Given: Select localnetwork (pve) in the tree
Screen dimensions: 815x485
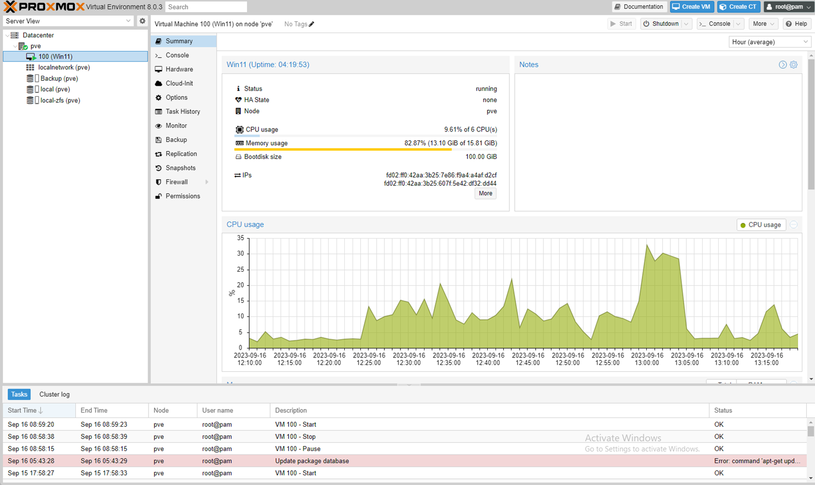Looking at the screenshot, I should click(x=64, y=68).
